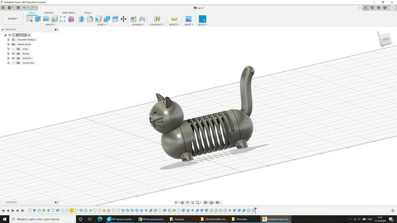Click the Insert images icon

coord(188,19)
